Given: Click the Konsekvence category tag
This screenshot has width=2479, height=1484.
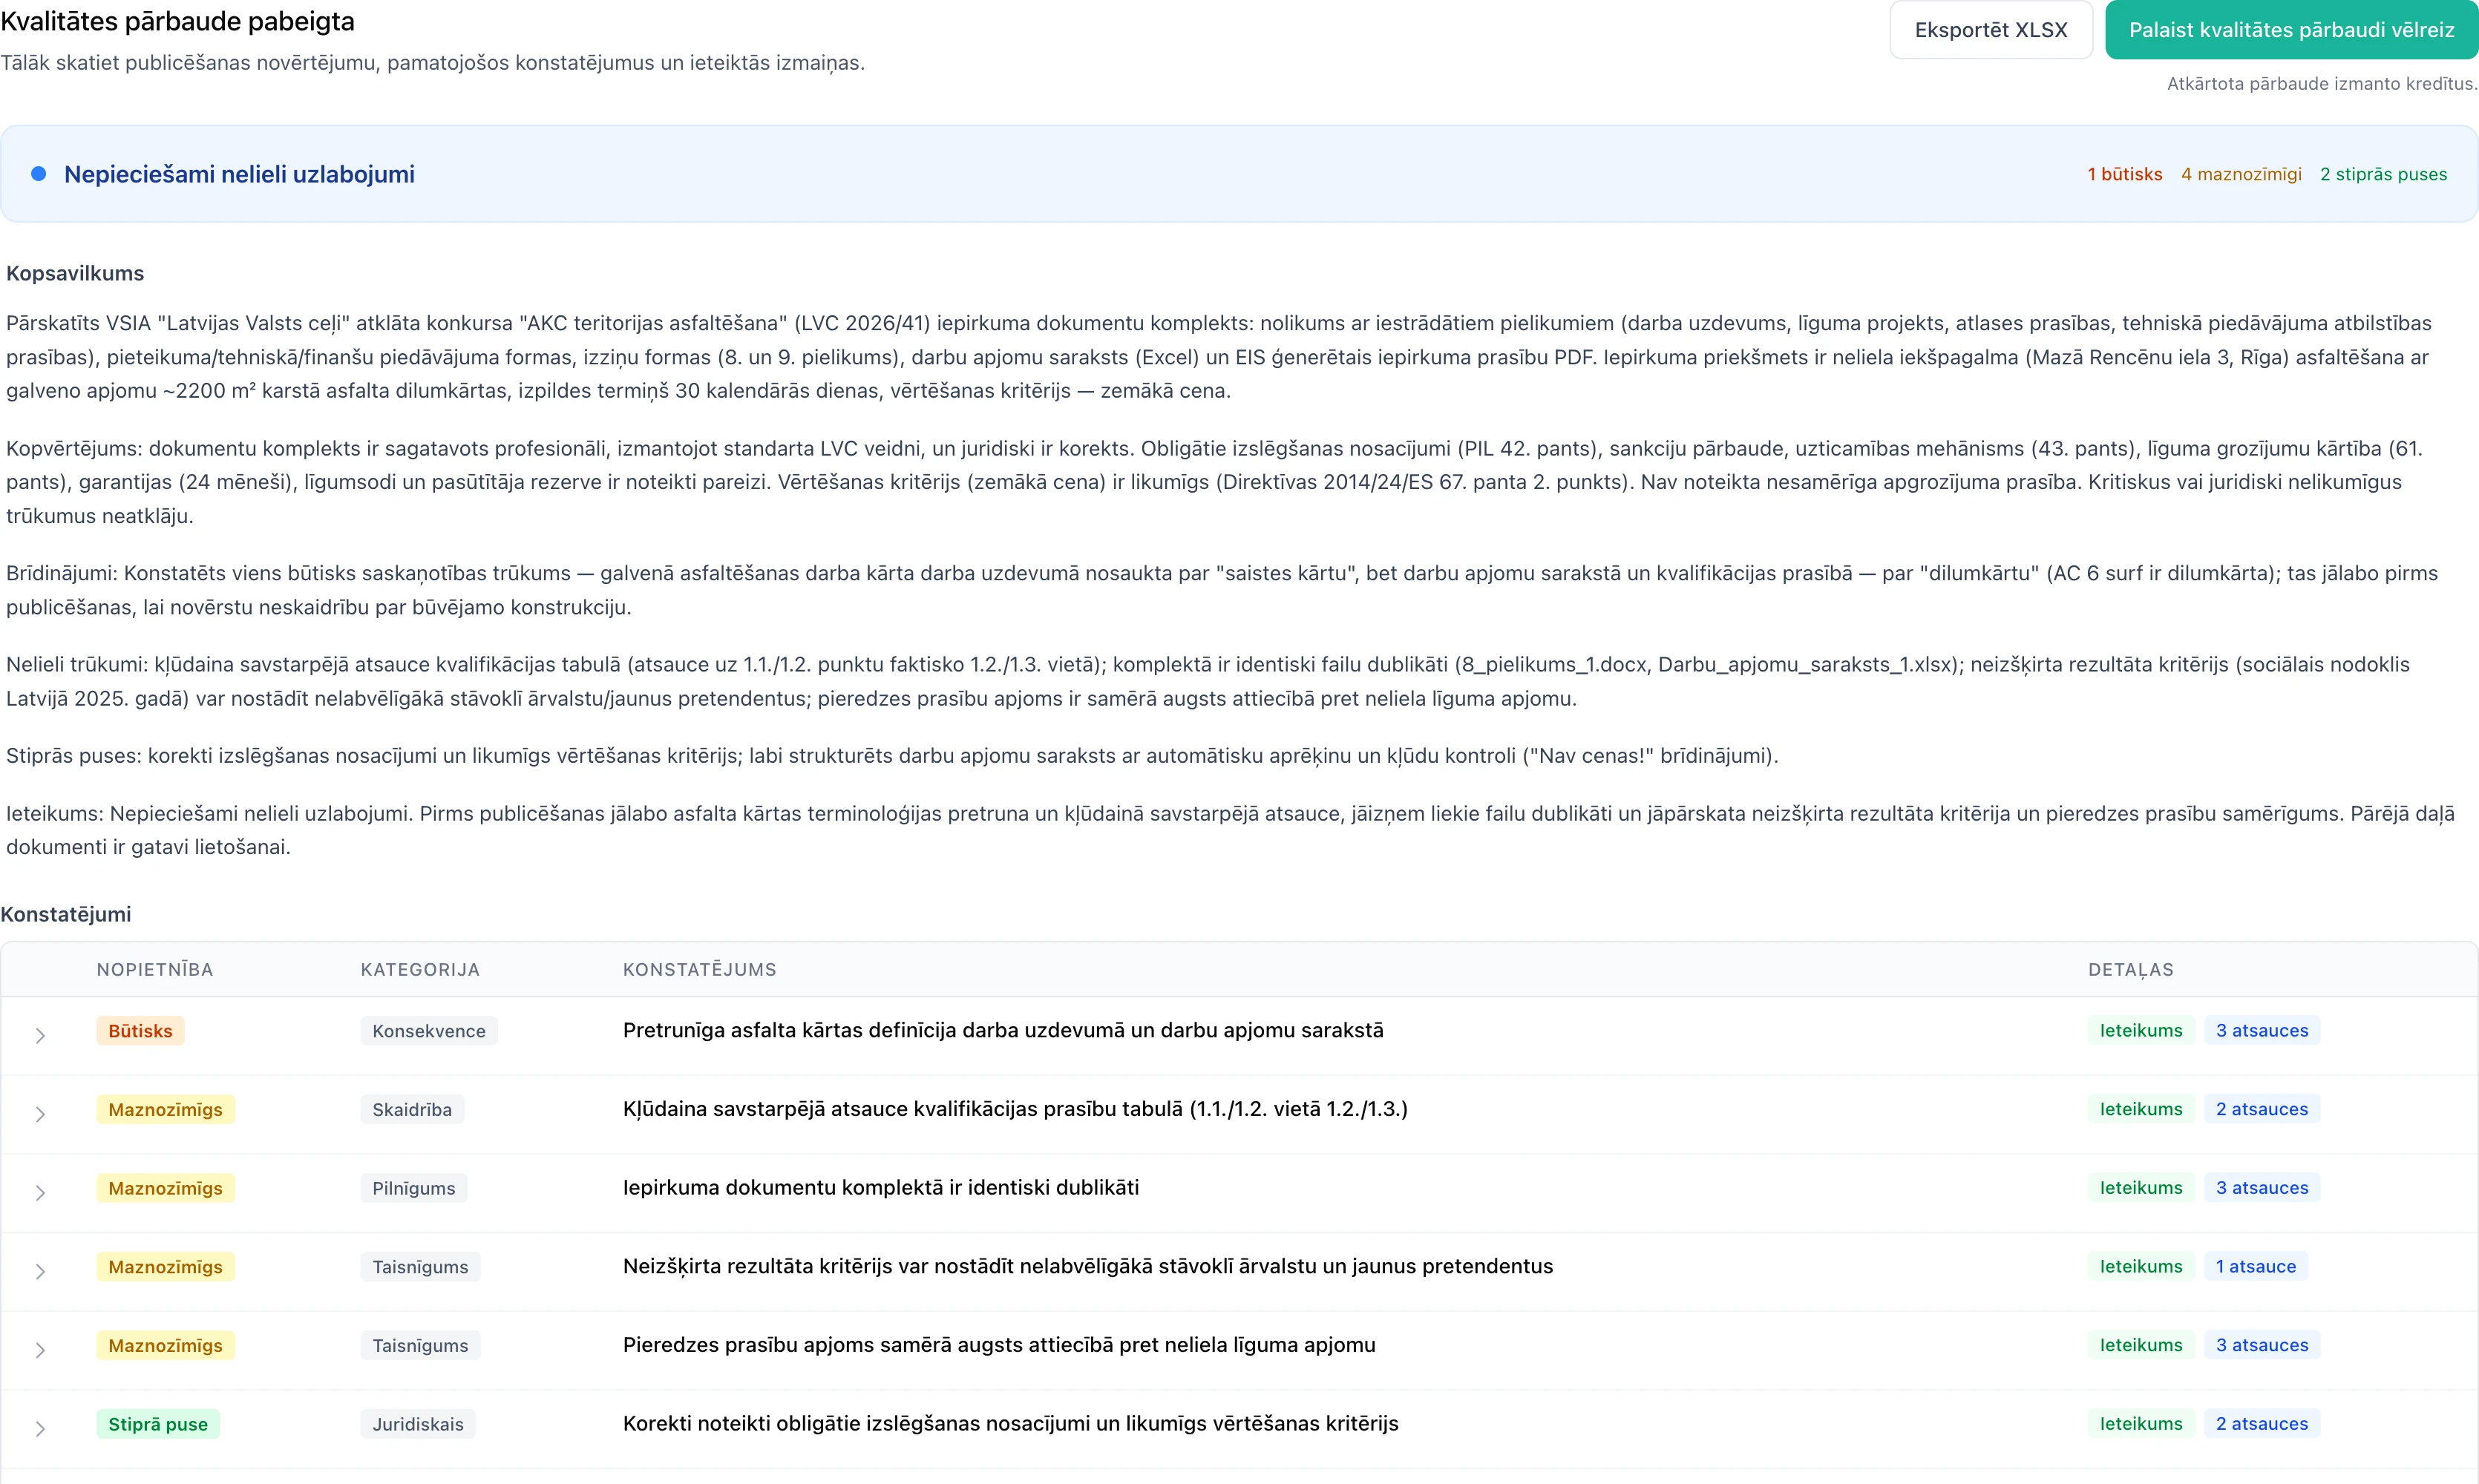Looking at the screenshot, I should coord(429,1031).
